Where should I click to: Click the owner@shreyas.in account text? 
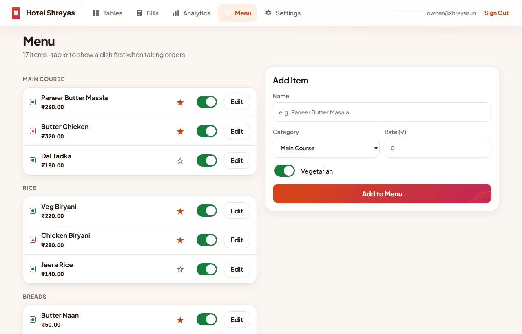(451, 13)
